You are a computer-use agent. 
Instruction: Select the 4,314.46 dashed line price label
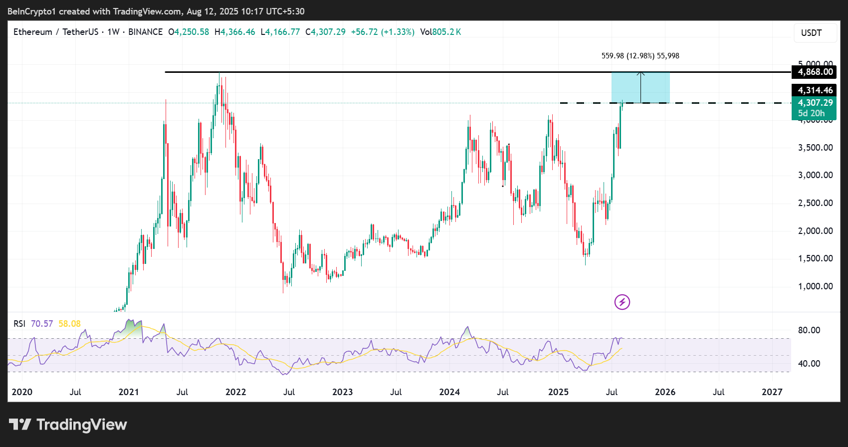pyautogui.click(x=814, y=90)
